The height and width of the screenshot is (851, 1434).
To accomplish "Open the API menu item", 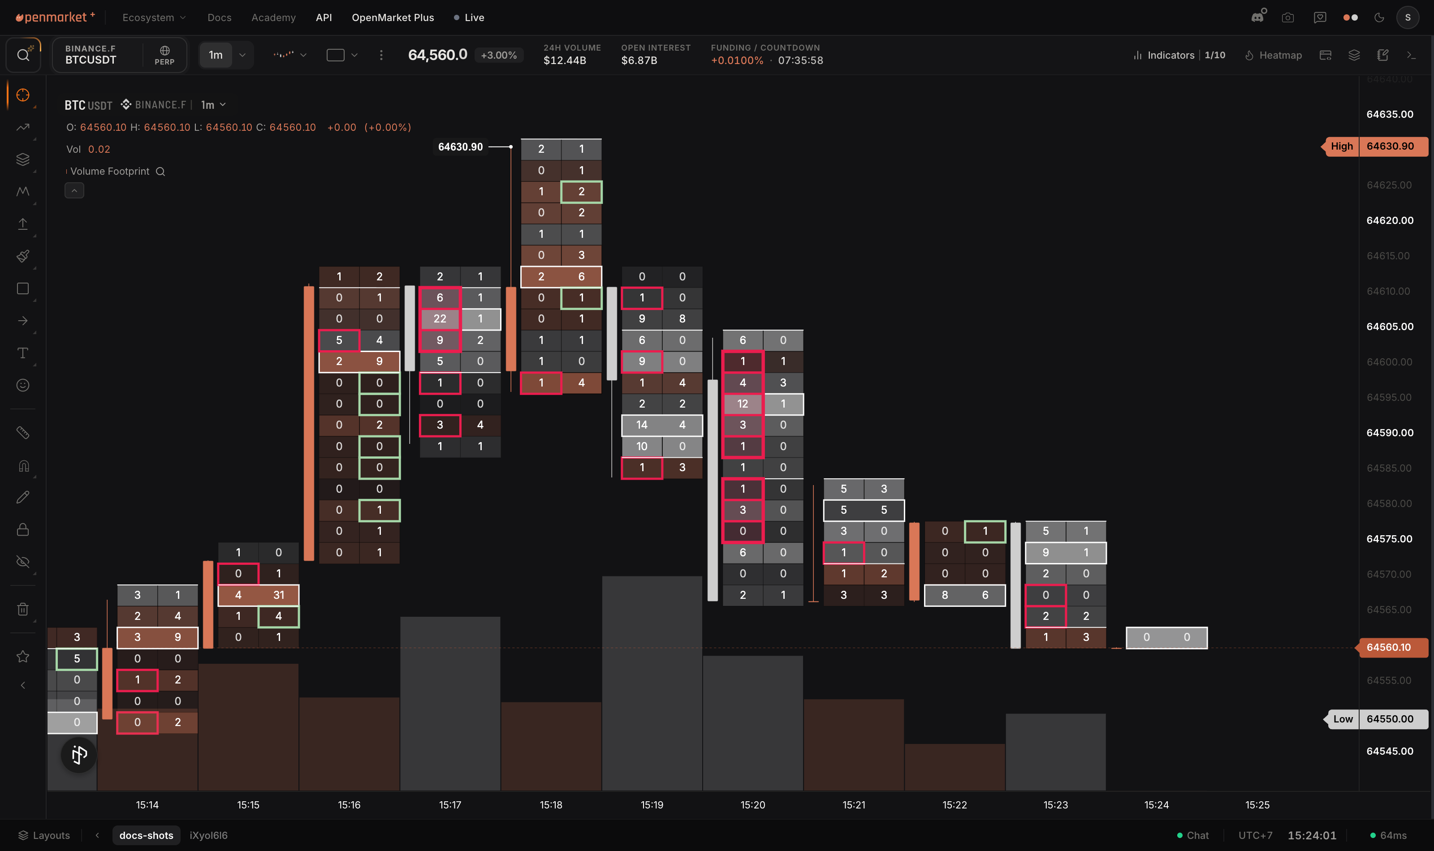I will (x=324, y=18).
